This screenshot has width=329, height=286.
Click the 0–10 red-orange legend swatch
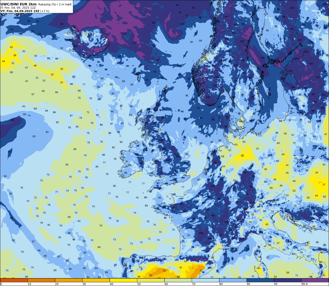(14, 280)
